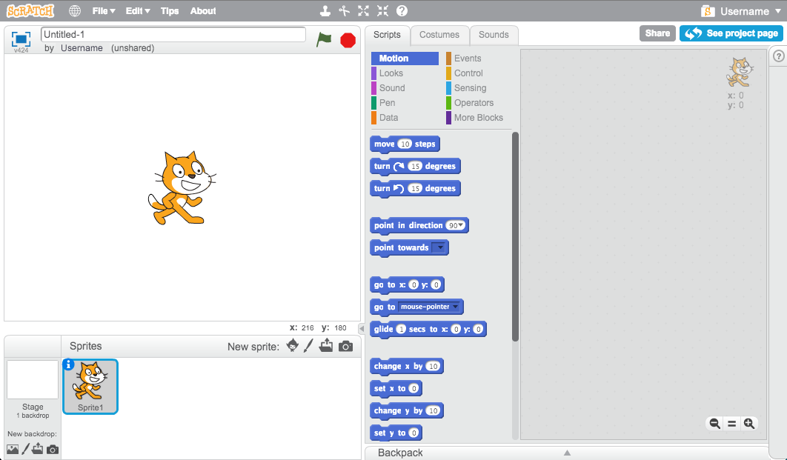The width and height of the screenshot is (787, 460).
Task: Open the Sprite1 info panel
Action: (70, 364)
